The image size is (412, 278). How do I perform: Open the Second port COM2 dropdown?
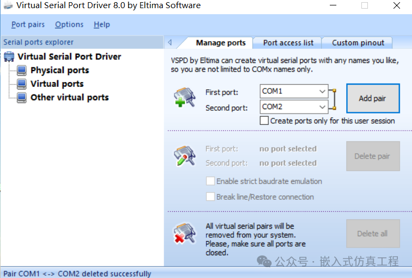(322, 107)
